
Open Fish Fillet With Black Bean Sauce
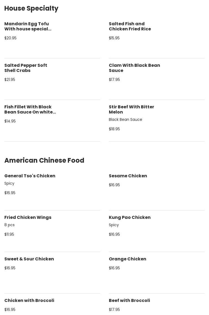[x=30, y=109]
